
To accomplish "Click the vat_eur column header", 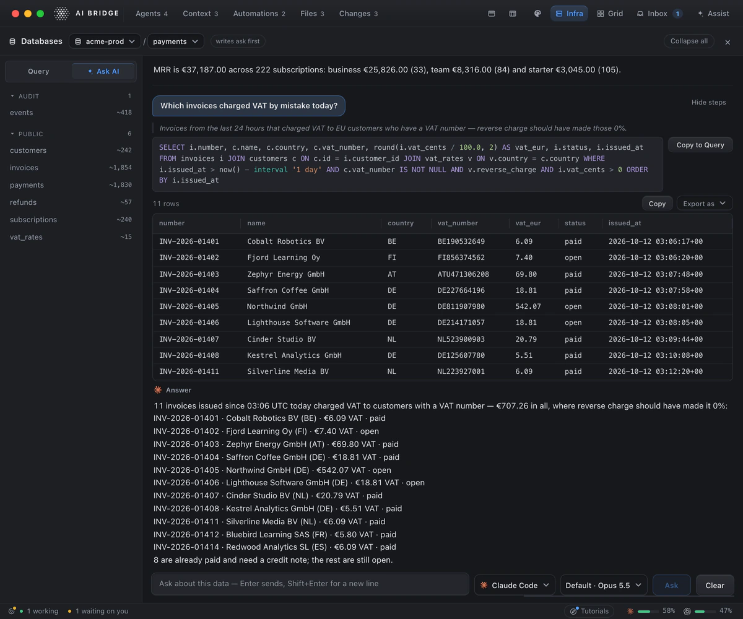I will click(x=528, y=223).
